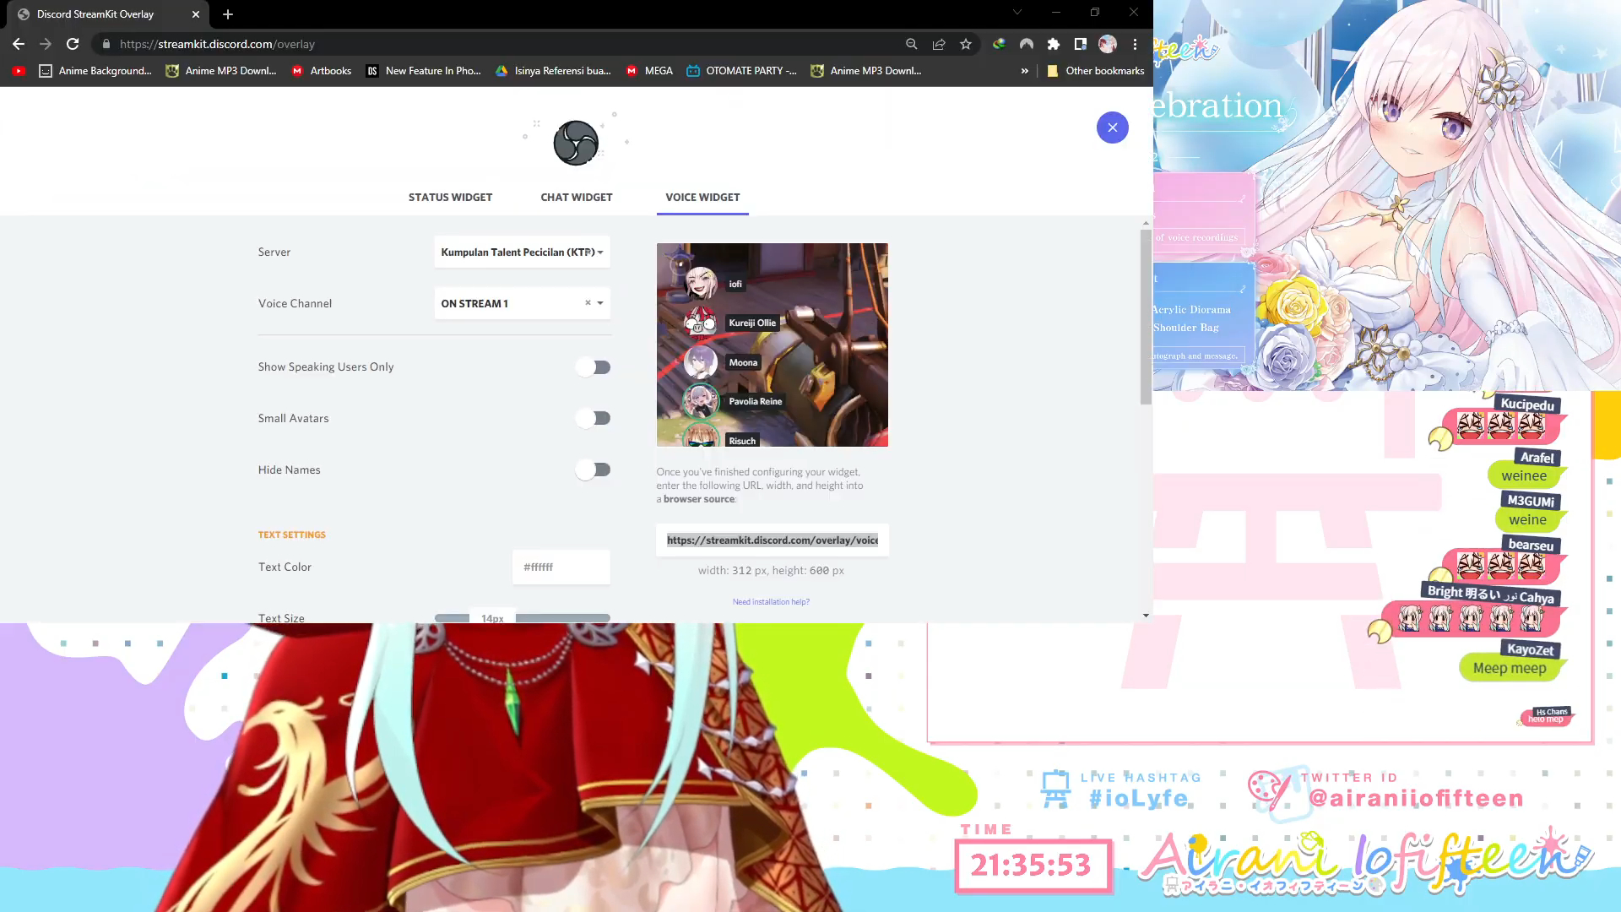Select the VOICE WIDGET tab
The width and height of the screenshot is (1621, 912).
pos(702,198)
